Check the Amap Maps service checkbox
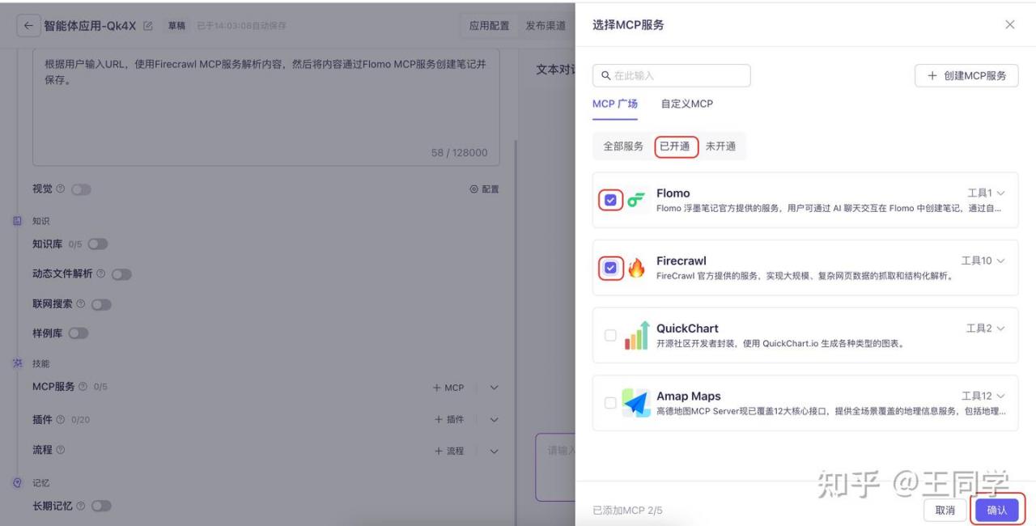This screenshot has width=1036, height=526. click(x=610, y=403)
